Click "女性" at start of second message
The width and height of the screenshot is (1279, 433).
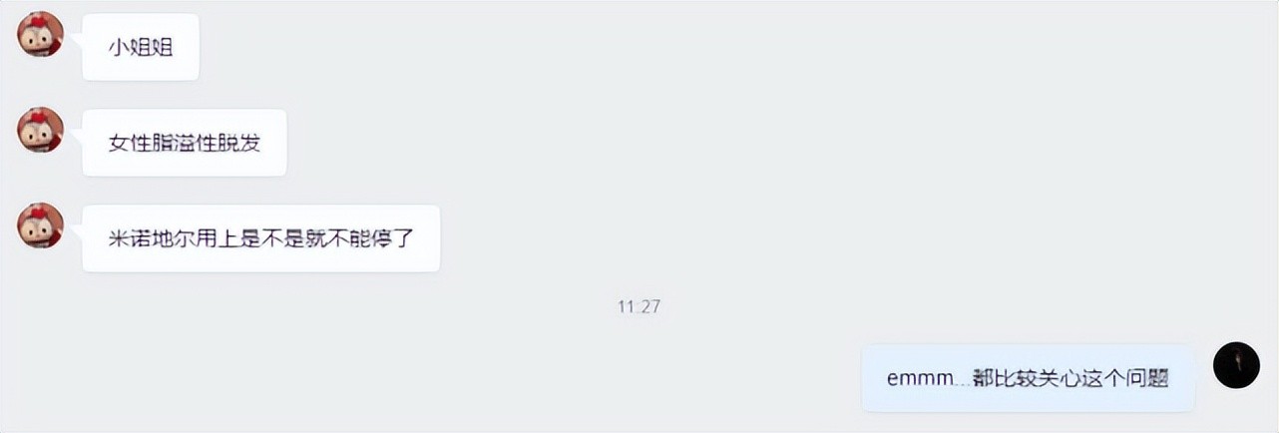(x=130, y=143)
